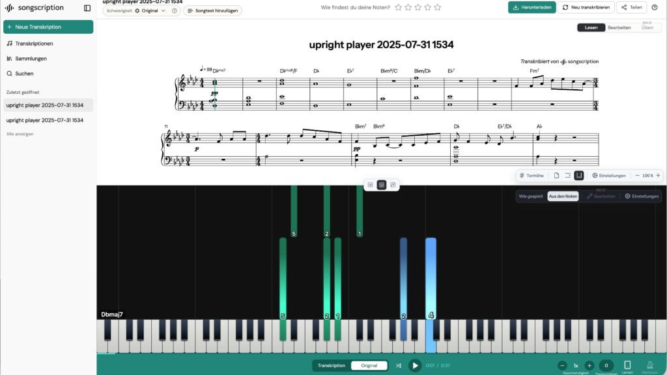Open piano roll Einstellungen on dark toolbar
Viewport: 667px width, 375px height.
pyautogui.click(x=642, y=197)
